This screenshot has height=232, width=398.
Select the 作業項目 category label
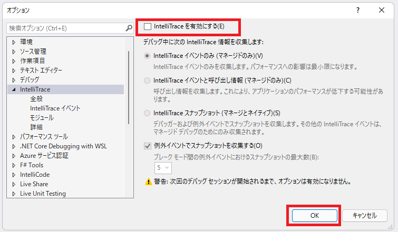coord(33,61)
